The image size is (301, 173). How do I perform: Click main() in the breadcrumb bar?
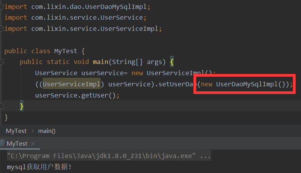47,131
